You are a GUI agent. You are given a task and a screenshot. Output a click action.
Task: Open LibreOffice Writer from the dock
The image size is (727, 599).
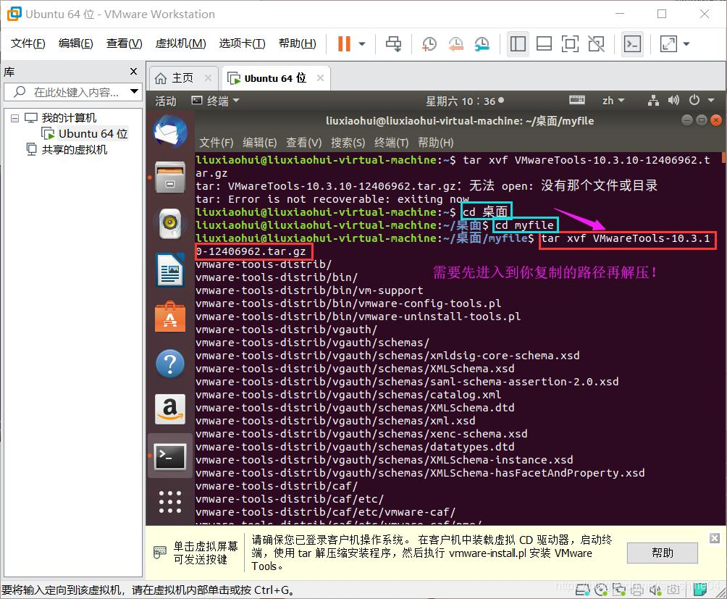click(170, 270)
